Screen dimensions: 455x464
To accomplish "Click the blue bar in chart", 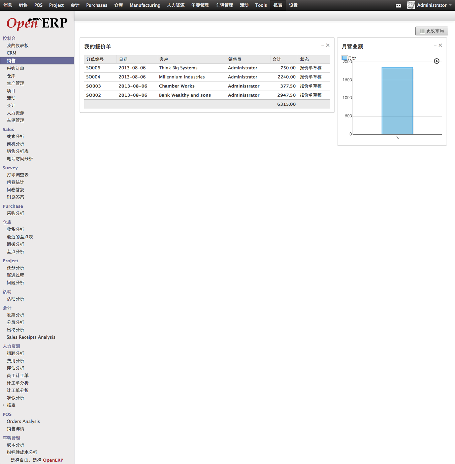I will 397,101.
